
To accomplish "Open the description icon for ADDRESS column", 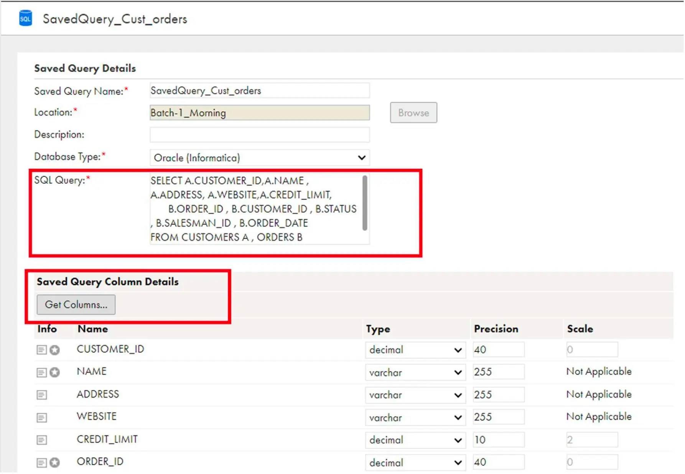I will point(41,395).
